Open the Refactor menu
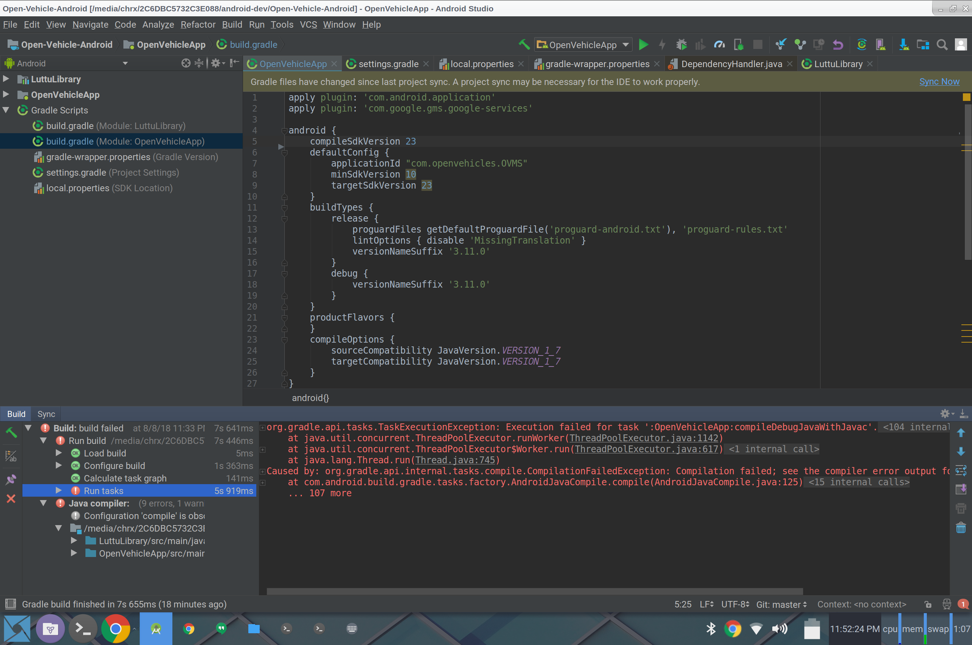The height and width of the screenshot is (645, 972). 197,25
